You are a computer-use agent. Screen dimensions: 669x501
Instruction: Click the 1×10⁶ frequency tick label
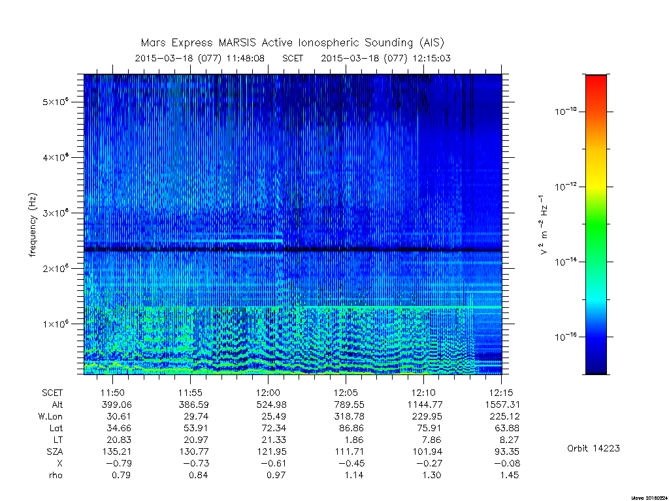[56, 324]
